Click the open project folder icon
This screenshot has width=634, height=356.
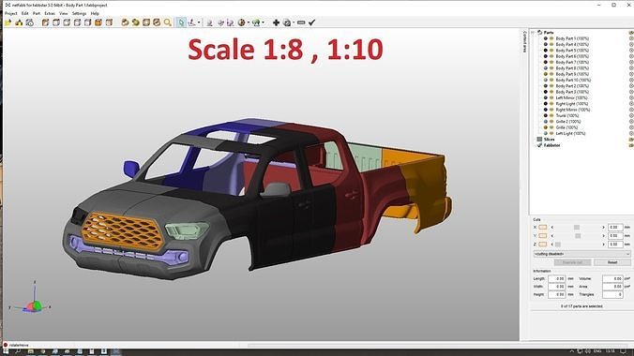point(8,22)
